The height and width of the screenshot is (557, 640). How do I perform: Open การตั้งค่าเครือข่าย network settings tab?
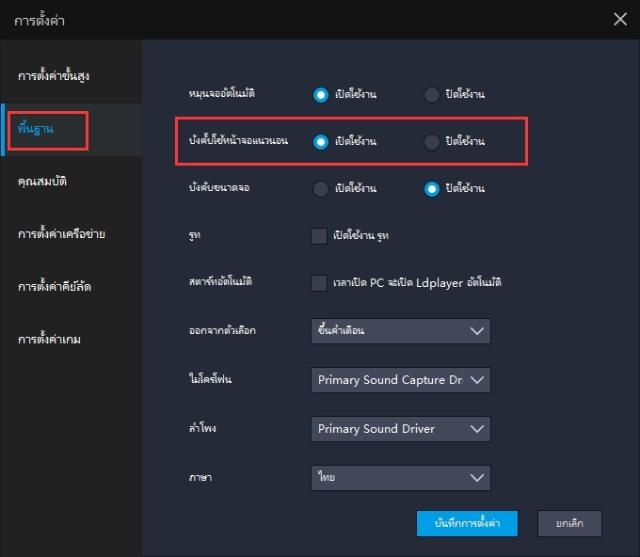(x=61, y=233)
